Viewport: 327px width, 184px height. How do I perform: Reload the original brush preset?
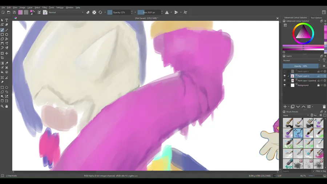(x=100, y=12)
